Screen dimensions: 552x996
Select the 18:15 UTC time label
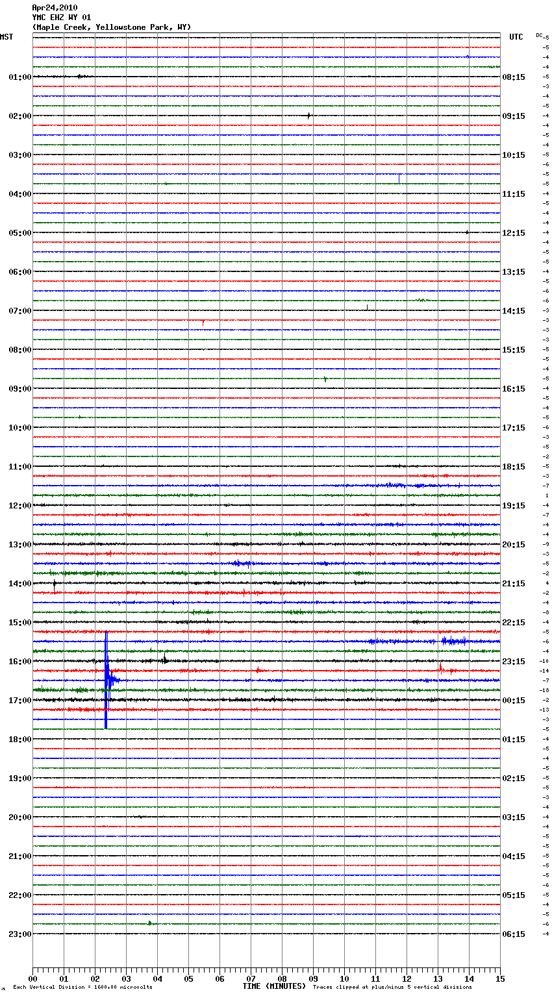point(514,467)
